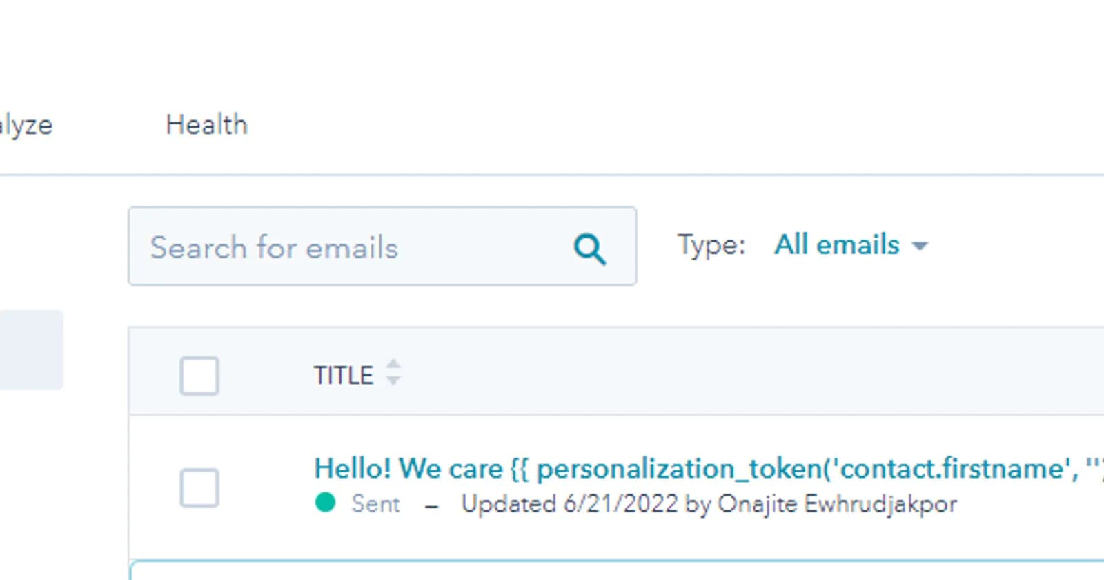
Task: Click the Updated 6/21/2022 text
Action: point(569,504)
